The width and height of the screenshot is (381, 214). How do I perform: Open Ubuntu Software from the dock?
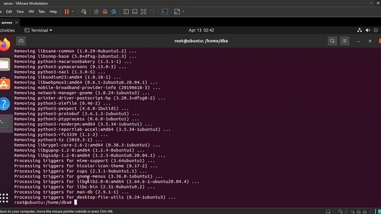pos(5,84)
